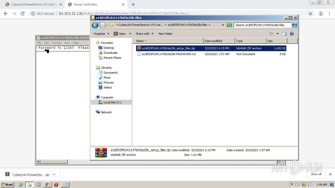The width and height of the screenshot is (335, 188).
Task: Open the Windows Start menu
Action: [7, 184]
